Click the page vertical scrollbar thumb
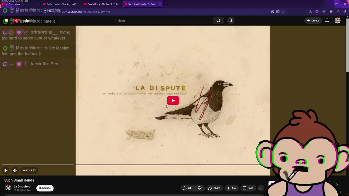Image resolution: width=349 pixels, height=196 pixels. pyautogui.click(x=347, y=45)
